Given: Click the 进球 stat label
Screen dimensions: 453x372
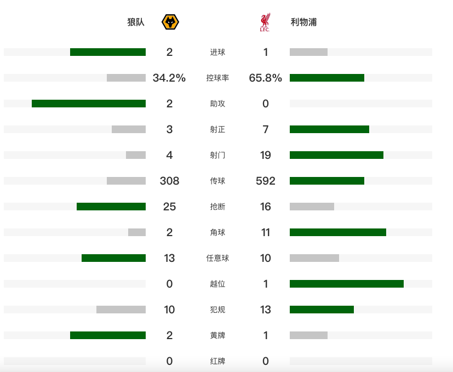Looking at the screenshot, I should tap(217, 53).
